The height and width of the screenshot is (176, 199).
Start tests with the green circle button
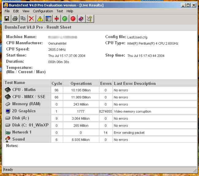coord(65,19)
